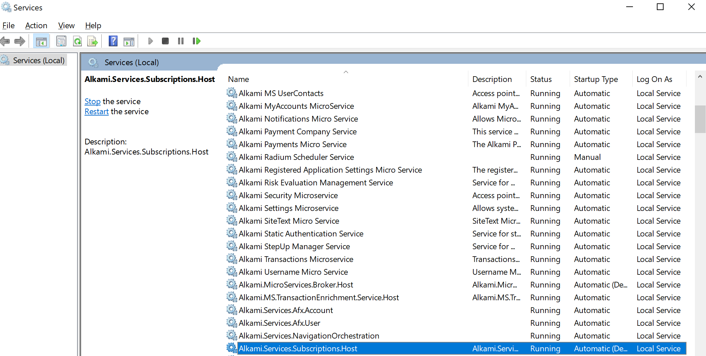This screenshot has height=356, width=706.
Task: Sort by the Description column header
Action: (x=497, y=79)
